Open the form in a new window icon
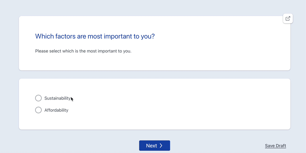 pos(288,18)
